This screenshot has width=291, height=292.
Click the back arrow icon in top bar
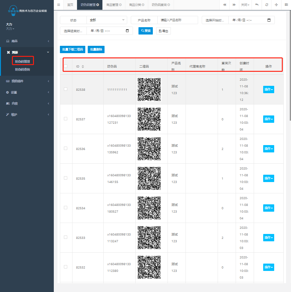click(x=257, y=5)
